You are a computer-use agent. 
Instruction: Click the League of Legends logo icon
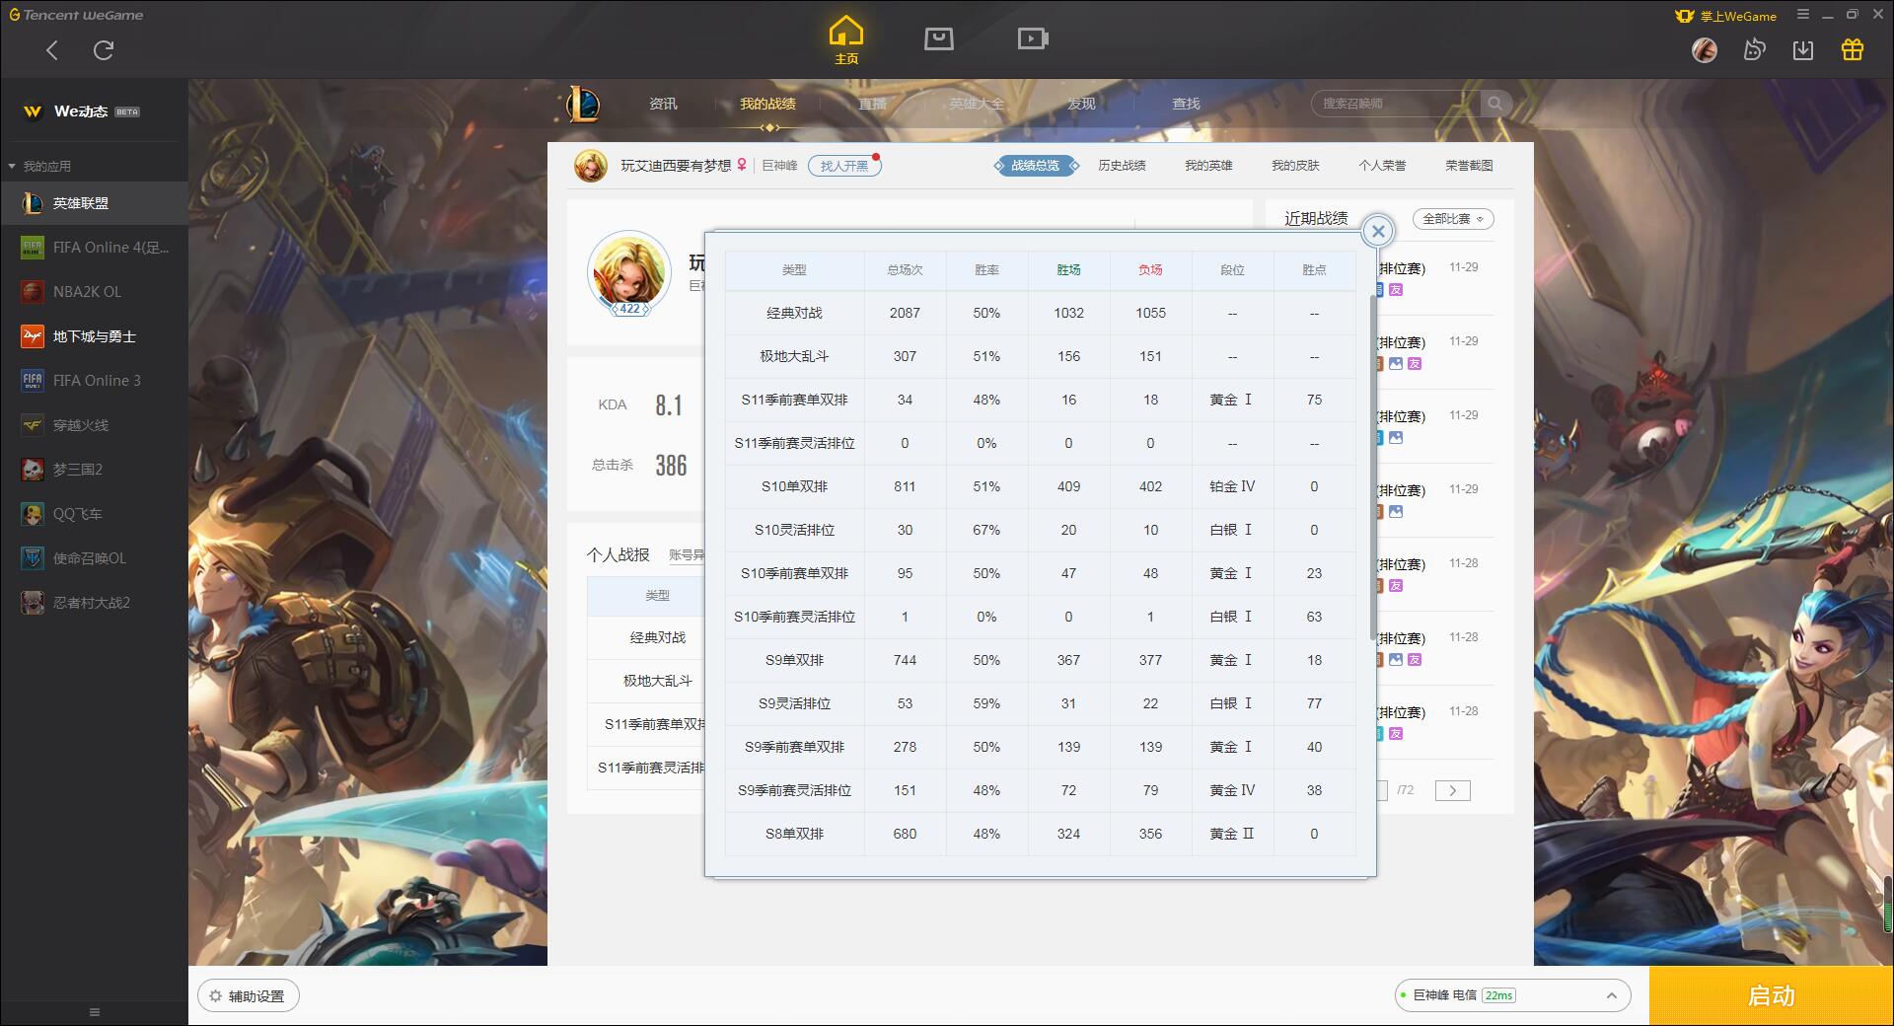click(582, 104)
